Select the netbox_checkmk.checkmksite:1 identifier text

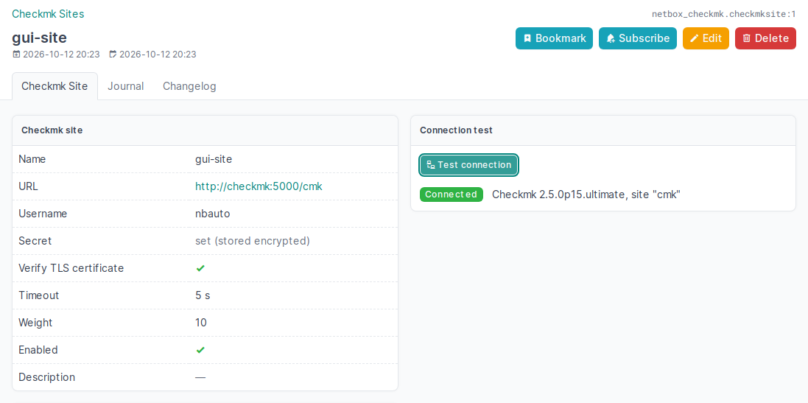click(x=724, y=15)
